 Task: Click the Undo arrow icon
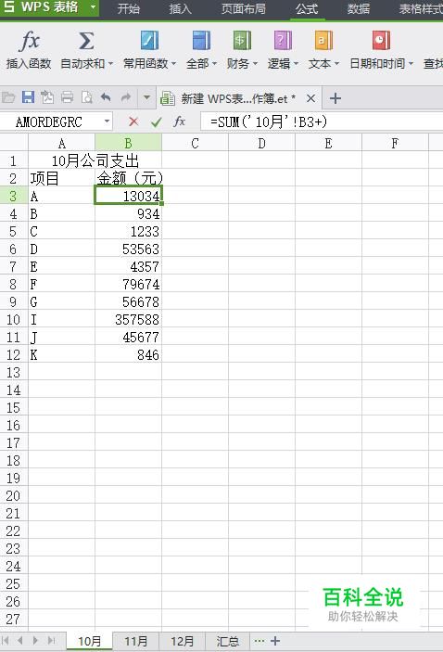(x=106, y=97)
